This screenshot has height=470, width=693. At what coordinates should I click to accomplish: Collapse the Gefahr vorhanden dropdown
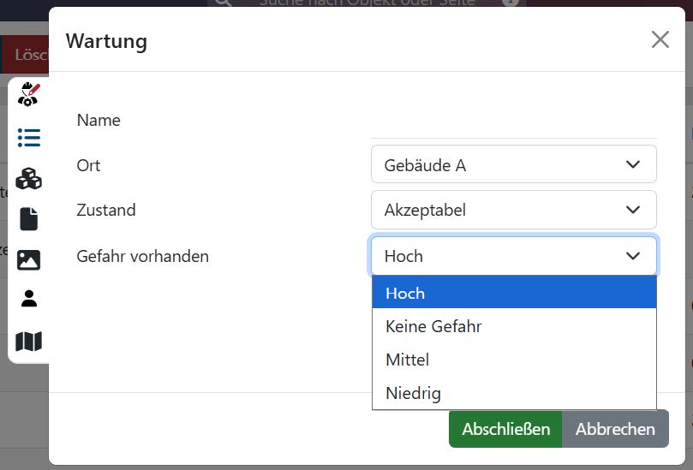(x=513, y=256)
